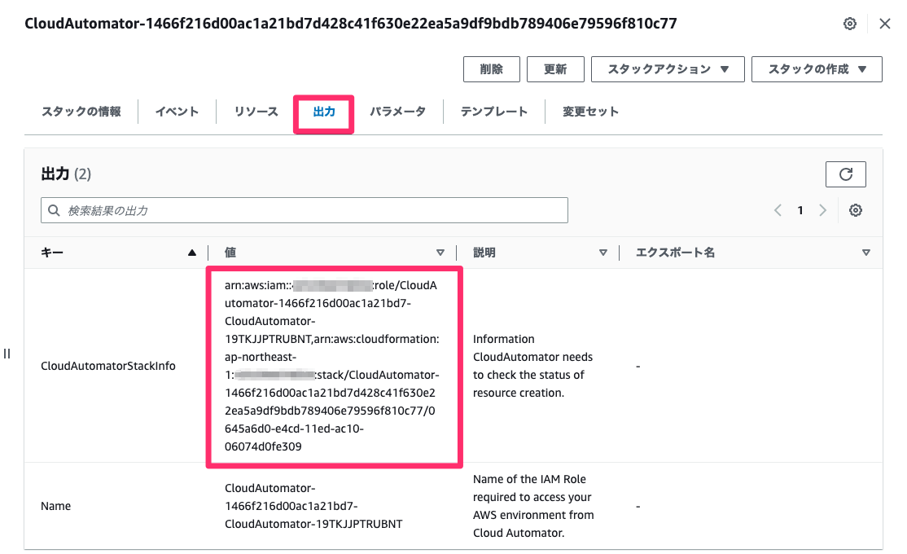Screen dimensions: 907x554
Task: Click the 値 column header label
Action: [x=230, y=253]
